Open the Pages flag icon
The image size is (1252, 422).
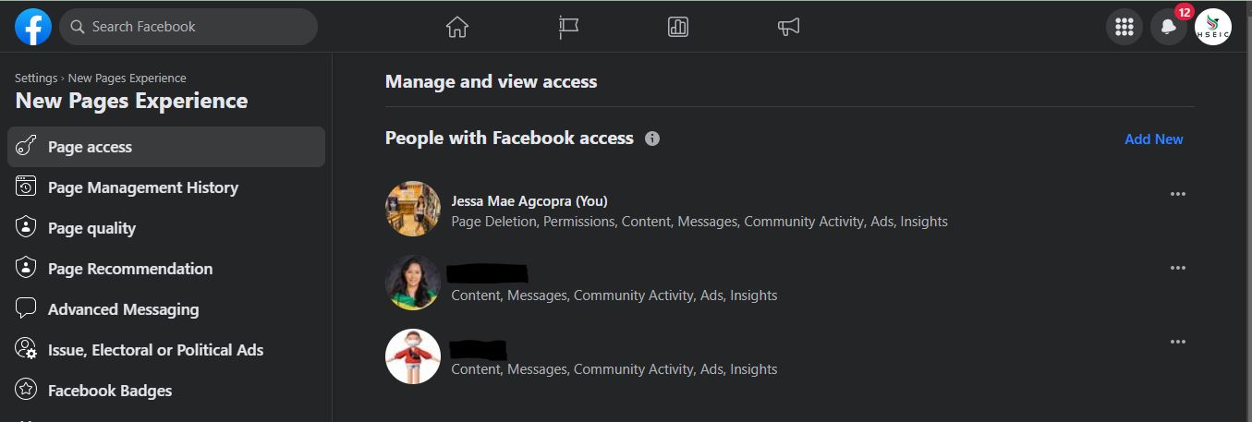(568, 27)
